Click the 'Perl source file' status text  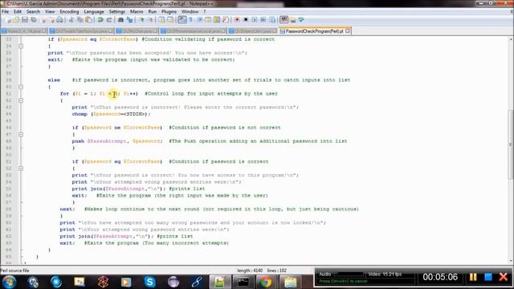click(x=14, y=271)
